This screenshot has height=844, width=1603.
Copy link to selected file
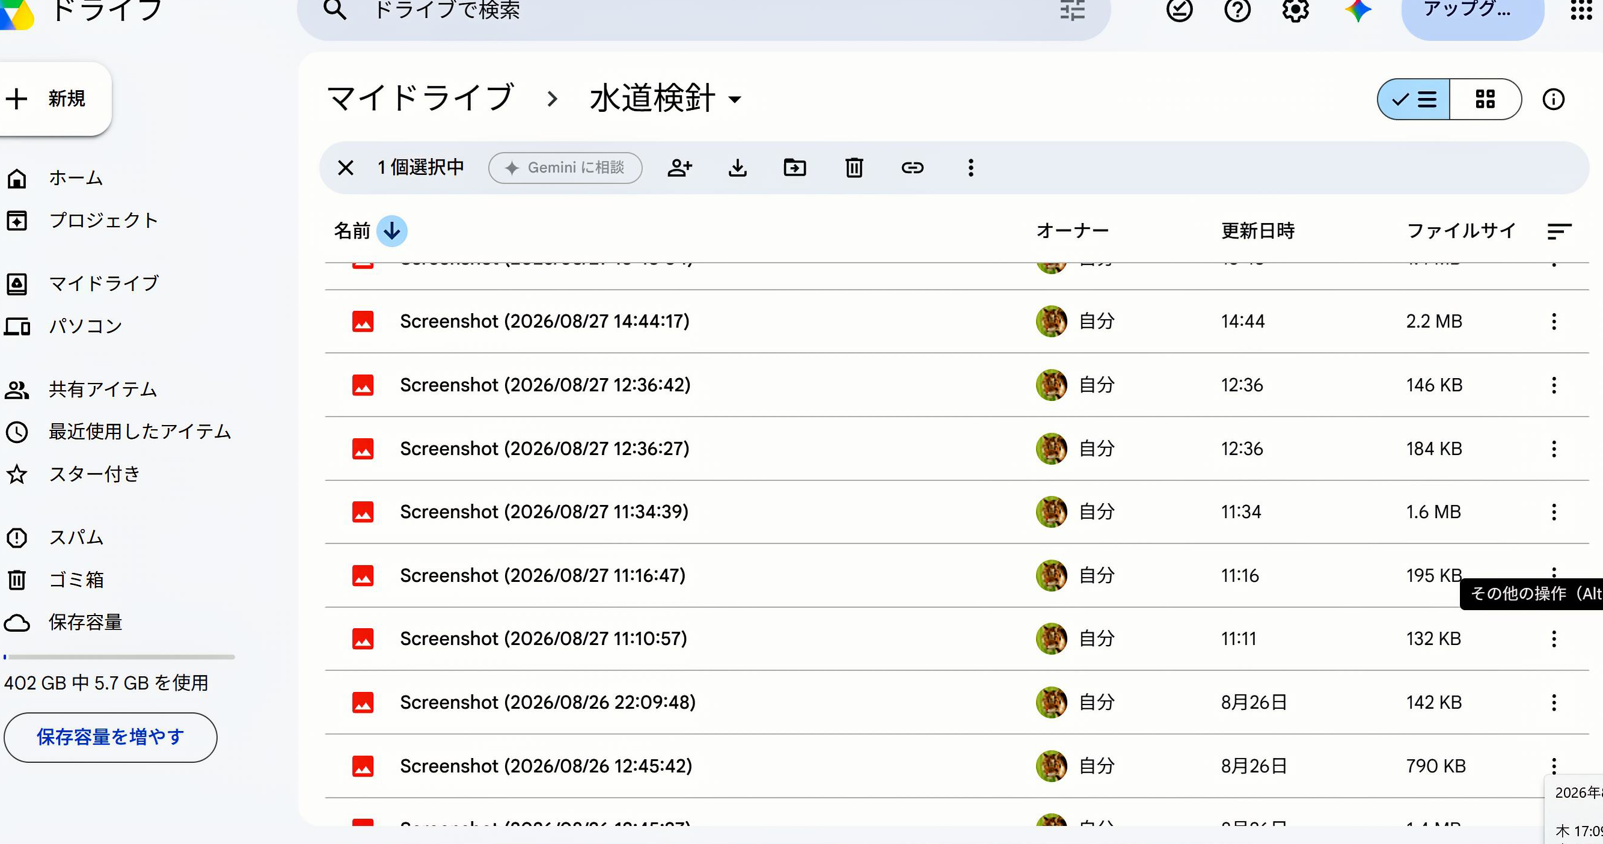(x=912, y=168)
